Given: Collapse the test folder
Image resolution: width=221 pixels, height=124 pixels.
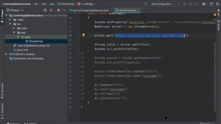Looking at the screenshot, I should coord(14,32).
